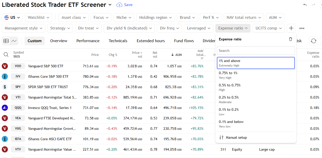The image size is (322, 158).
Task: Switch to the Overview tab
Action: pos(59,41)
